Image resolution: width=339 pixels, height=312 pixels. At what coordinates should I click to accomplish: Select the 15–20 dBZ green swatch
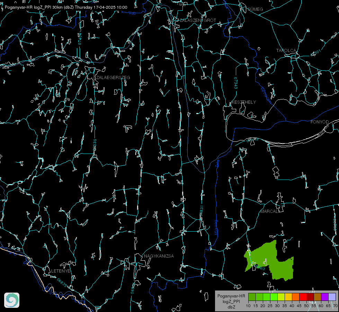click(259, 297)
